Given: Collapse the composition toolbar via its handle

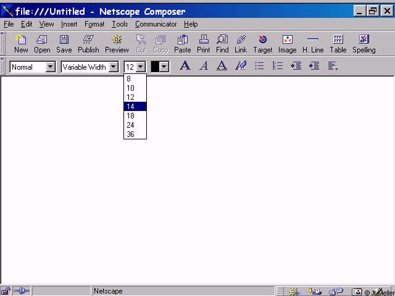Looking at the screenshot, I should [x=2, y=43].
